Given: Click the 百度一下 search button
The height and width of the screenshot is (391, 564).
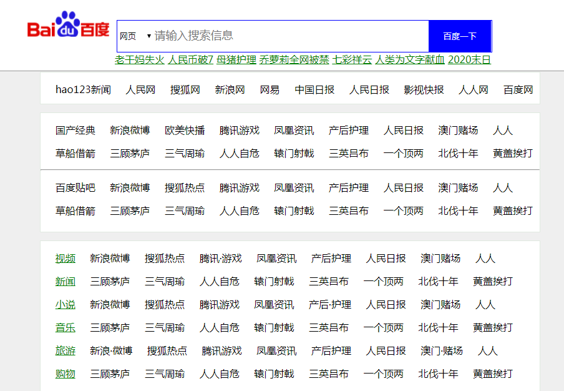Looking at the screenshot, I should [460, 36].
